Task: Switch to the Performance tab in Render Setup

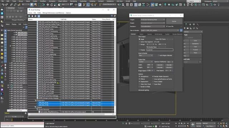Action: 158,34
